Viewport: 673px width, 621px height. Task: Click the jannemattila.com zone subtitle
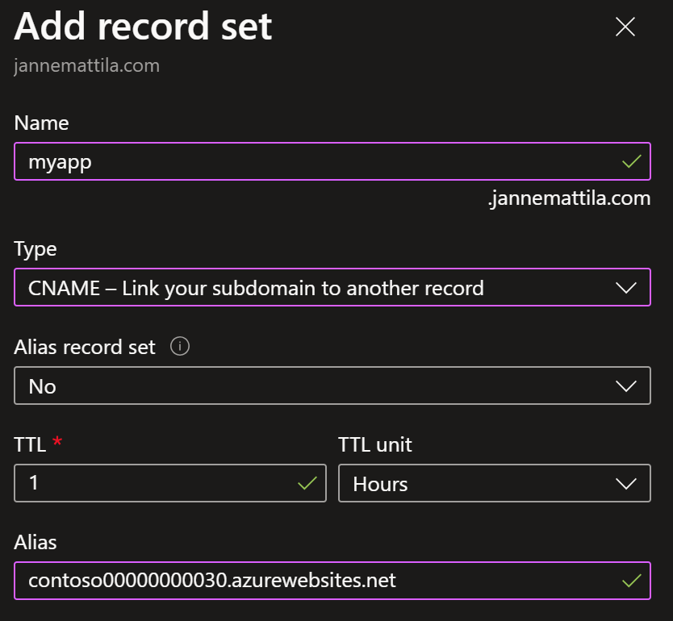(86, 66)
